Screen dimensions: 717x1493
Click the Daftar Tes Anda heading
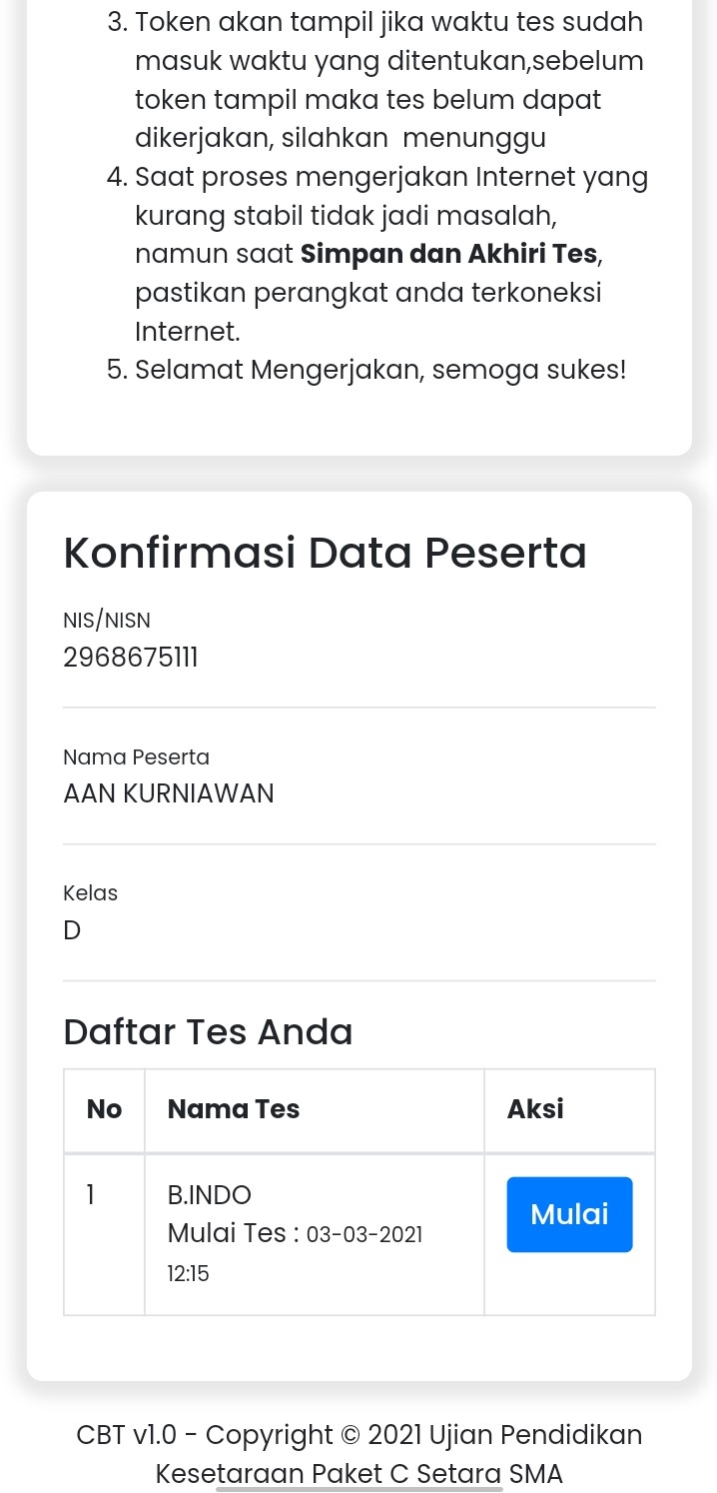pyautogui.click(x=208, y=1031)
